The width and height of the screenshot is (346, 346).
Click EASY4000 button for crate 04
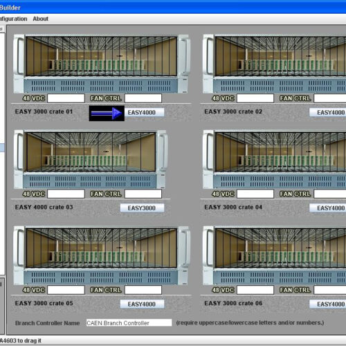(327, 208)
